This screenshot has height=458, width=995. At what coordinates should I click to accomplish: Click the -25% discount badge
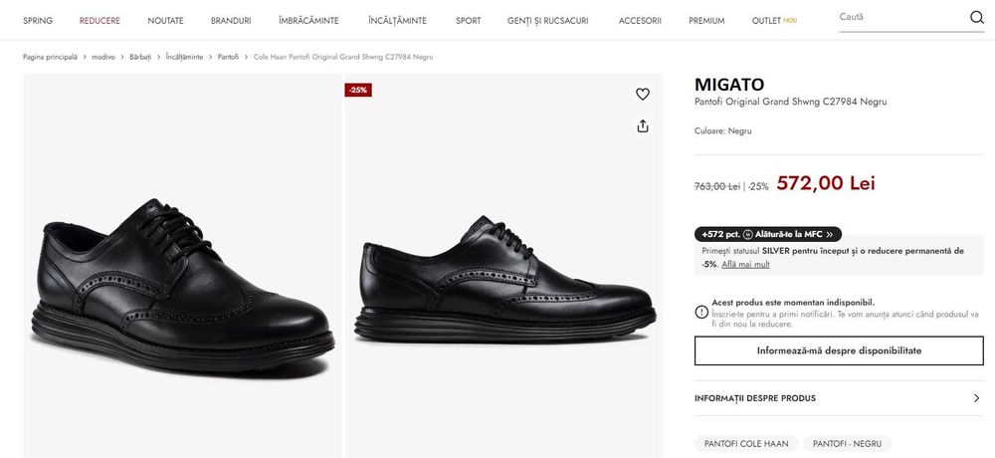[358, 90]
